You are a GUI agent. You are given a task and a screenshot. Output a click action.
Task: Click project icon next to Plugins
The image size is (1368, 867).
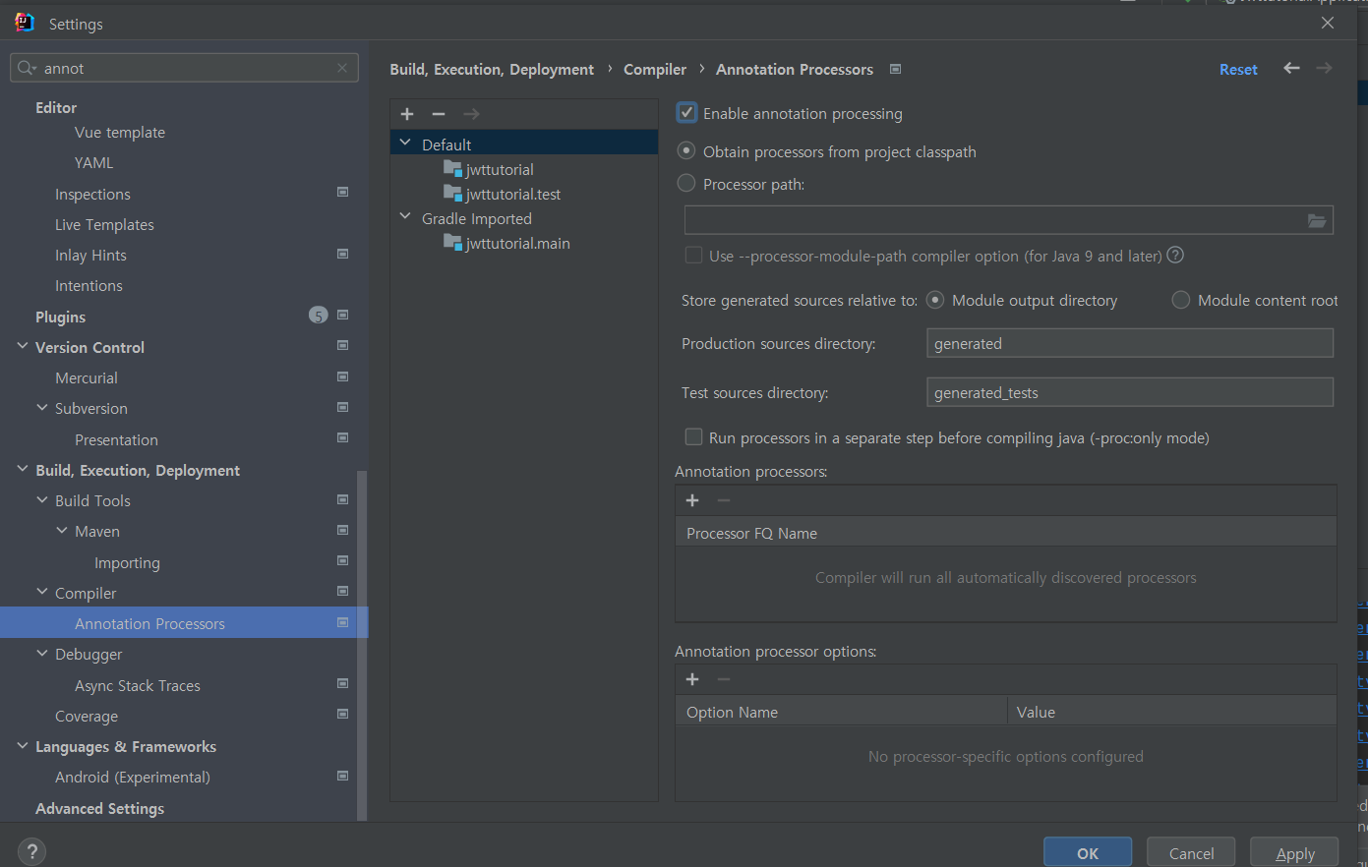coord(342,315)
